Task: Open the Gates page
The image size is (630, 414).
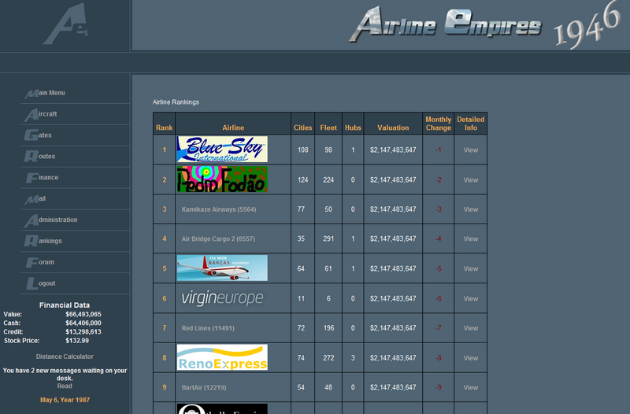Action: coord(38,135)
